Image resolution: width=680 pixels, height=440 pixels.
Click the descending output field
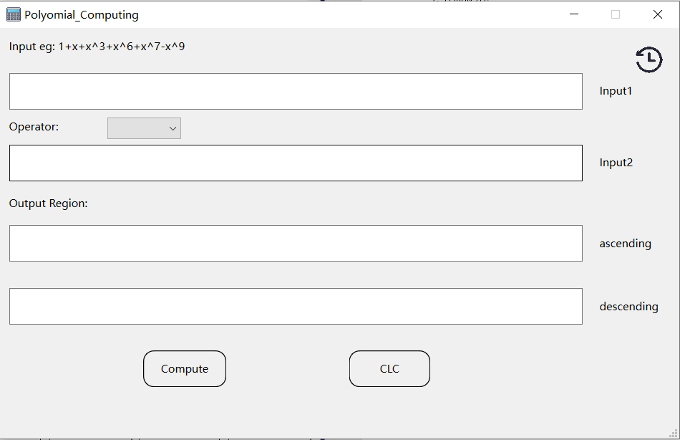tap(296, 306)
